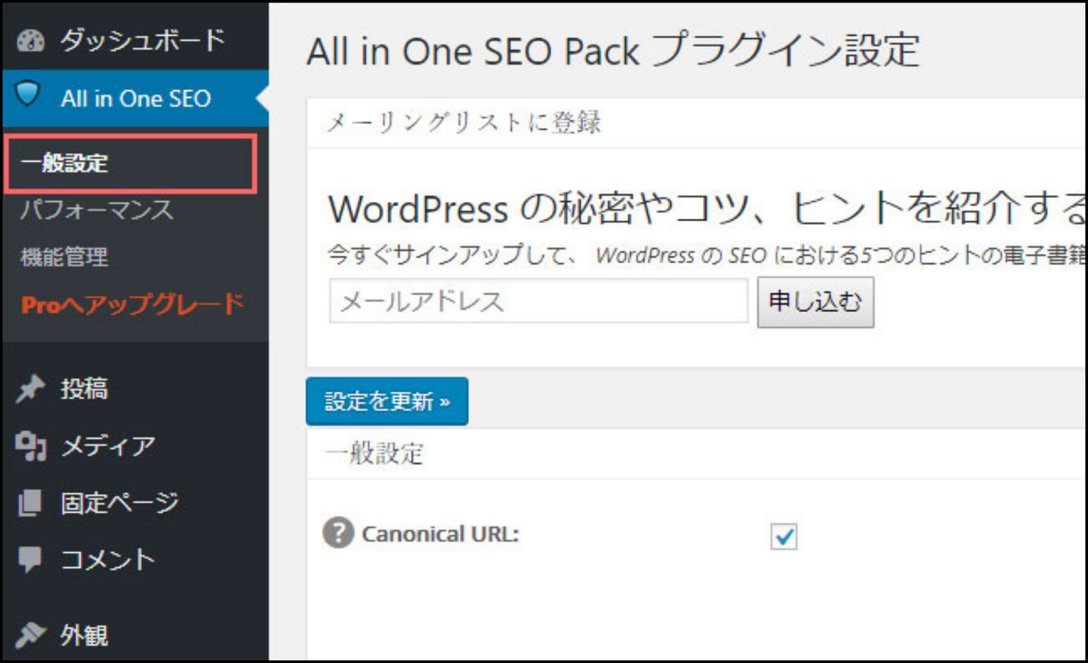
Task: Uncheck the Canonical URL checkbox
Action: click(783, 536)
